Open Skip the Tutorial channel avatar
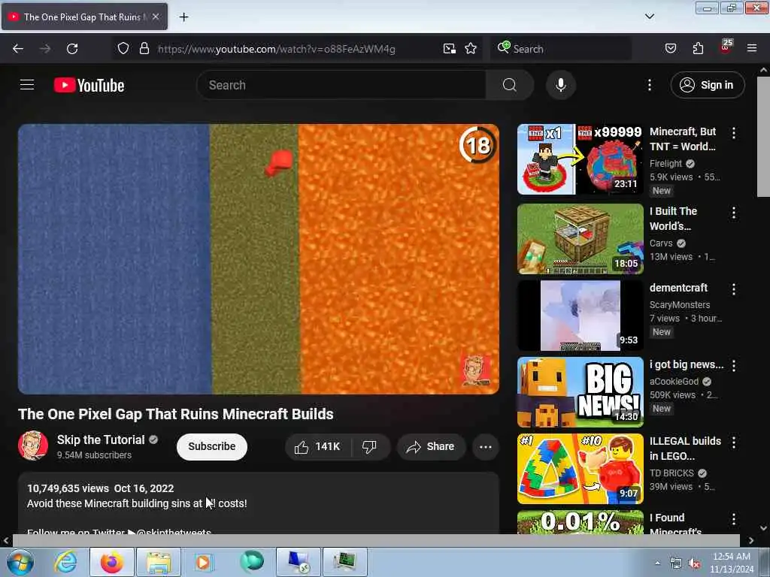770x577 pixels. coord(33,446)
